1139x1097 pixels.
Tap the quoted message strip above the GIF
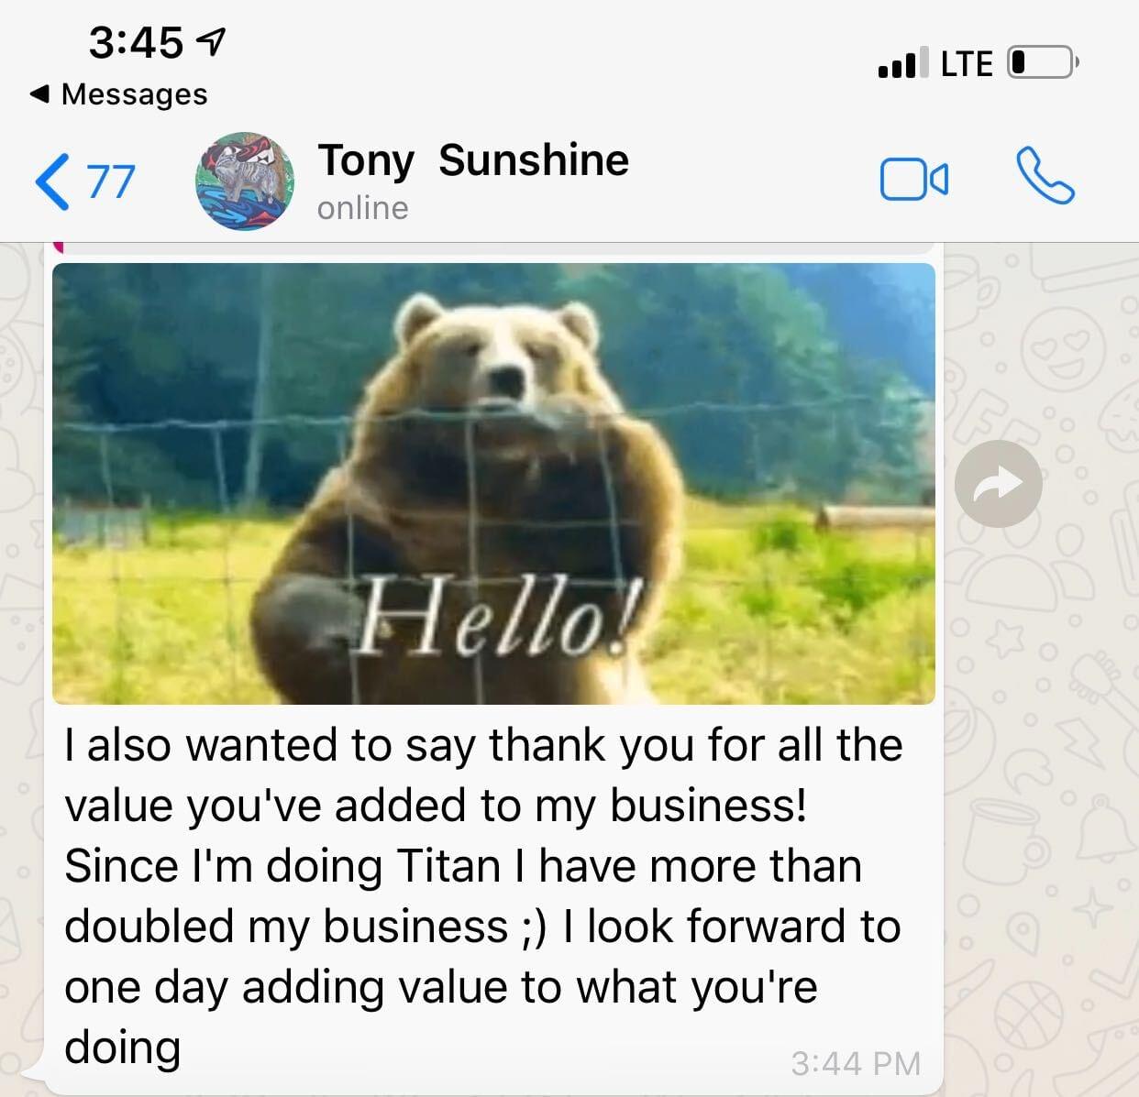[x=493, y=247]
